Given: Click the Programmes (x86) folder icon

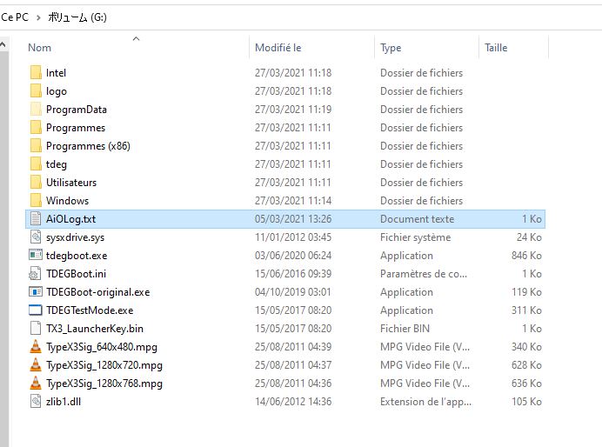Looking at the screenshot, I should tap(36, 146).
